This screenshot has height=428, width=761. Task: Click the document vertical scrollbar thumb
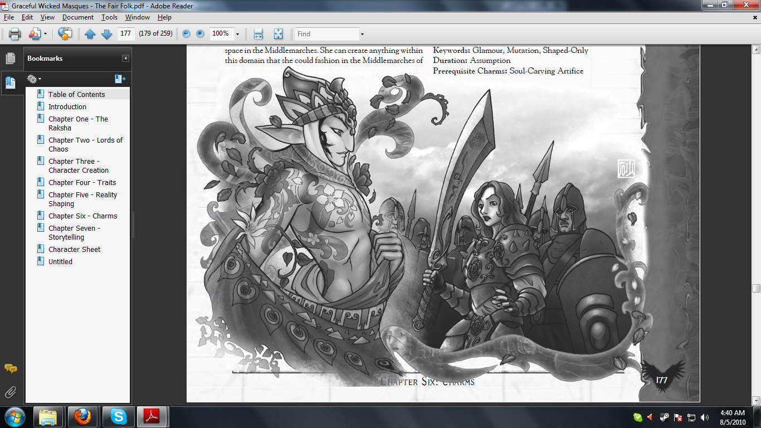pyautogui.click(x=756, y=289)
